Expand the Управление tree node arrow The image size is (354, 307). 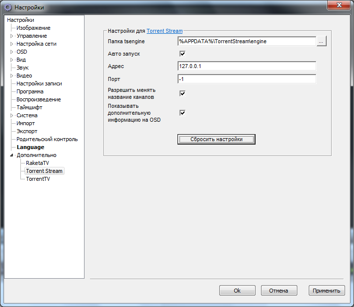[x=12, y=36]
